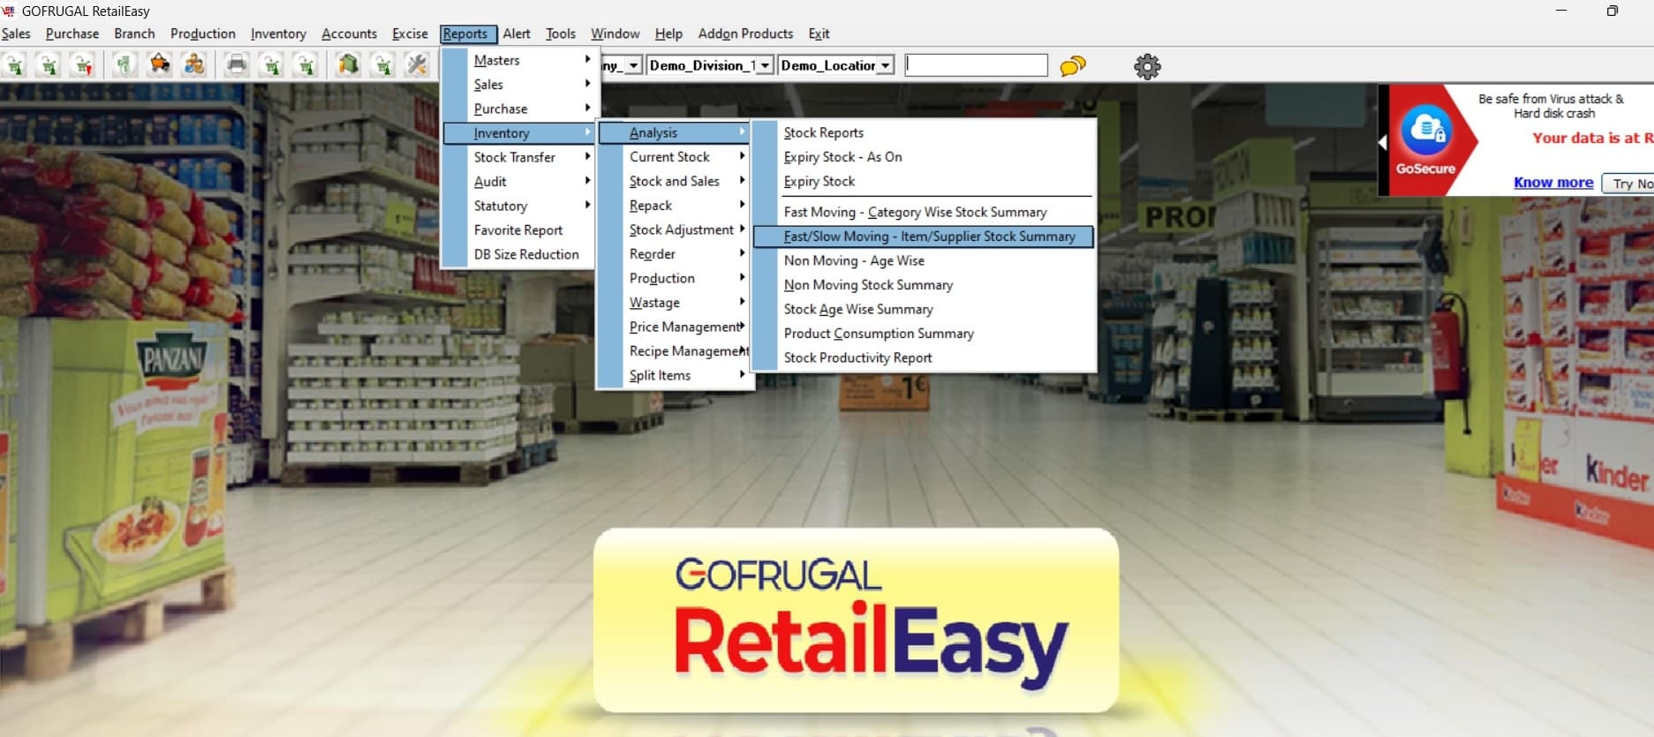Open the Excise menu
Viewport: 1654px width, 737px height.
click(410, 34)
